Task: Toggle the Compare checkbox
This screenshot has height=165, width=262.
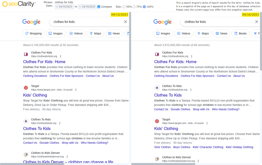Action: click(99, 7)
